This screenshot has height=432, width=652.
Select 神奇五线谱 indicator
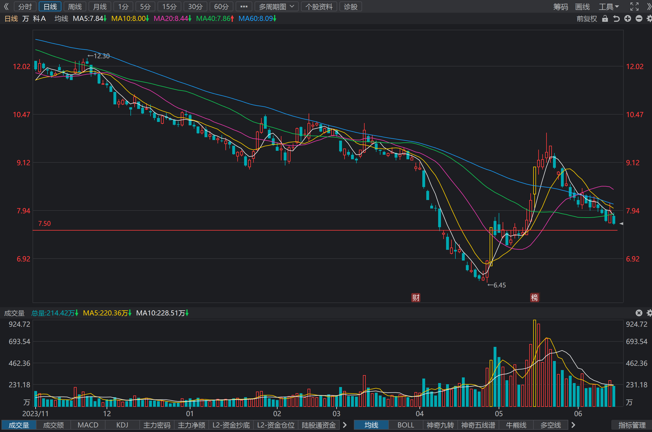tap(478, 425)
